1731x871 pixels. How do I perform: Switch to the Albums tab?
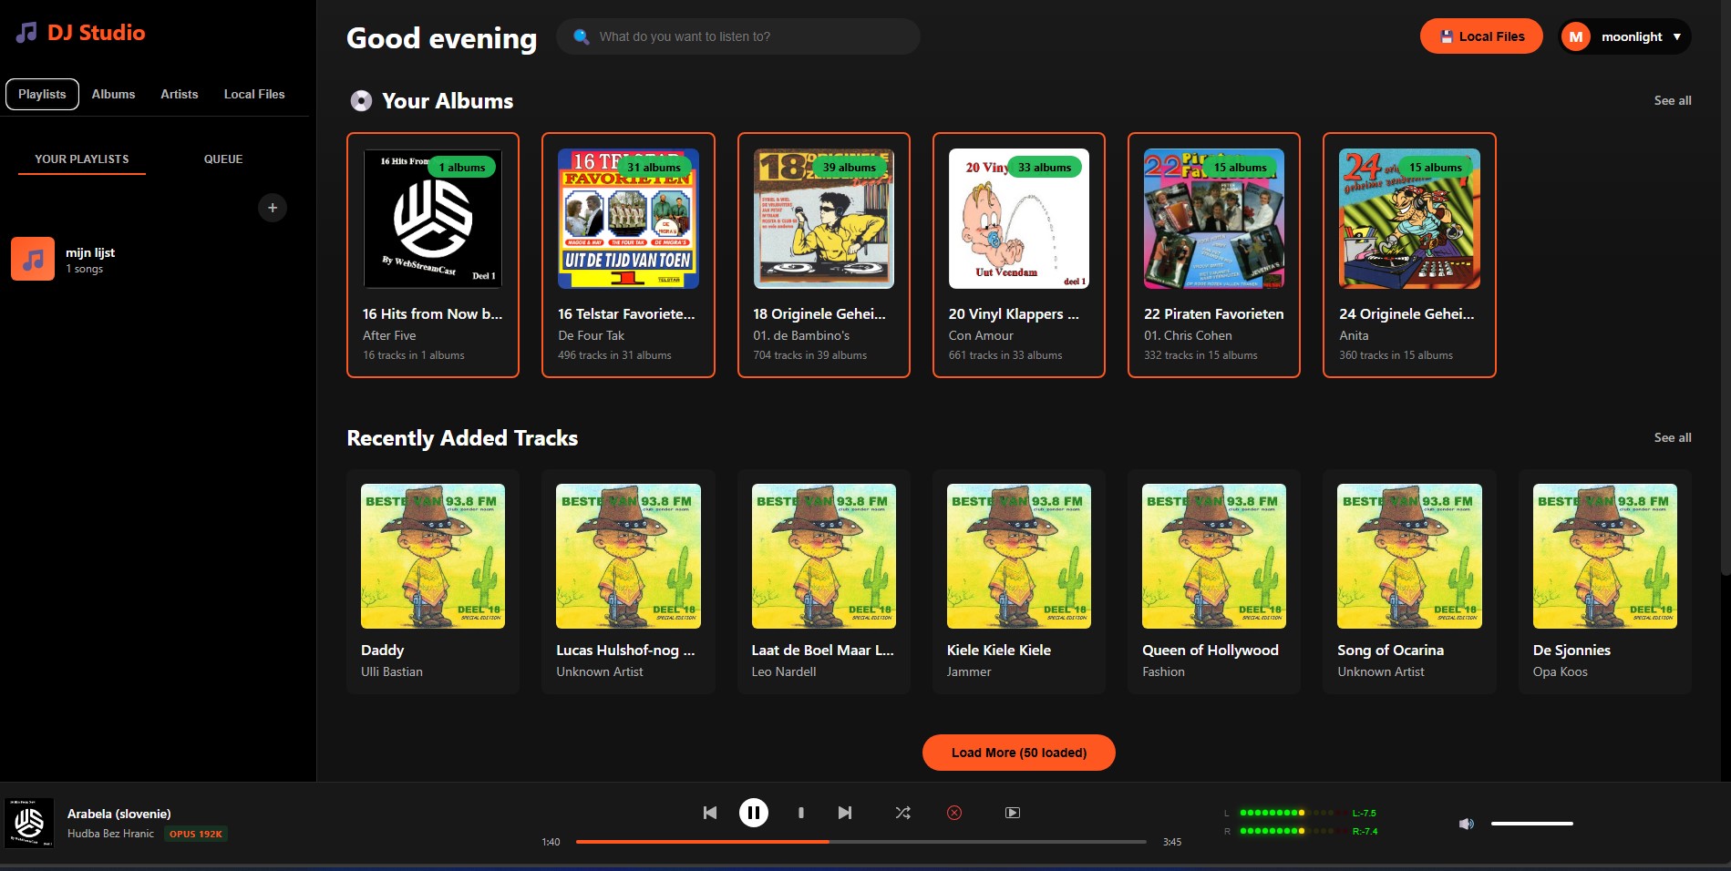coord(113,94)
